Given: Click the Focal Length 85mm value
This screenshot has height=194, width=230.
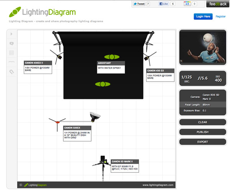Looking at the screenshot, I should pyautogui.click(x=206, y=105).
